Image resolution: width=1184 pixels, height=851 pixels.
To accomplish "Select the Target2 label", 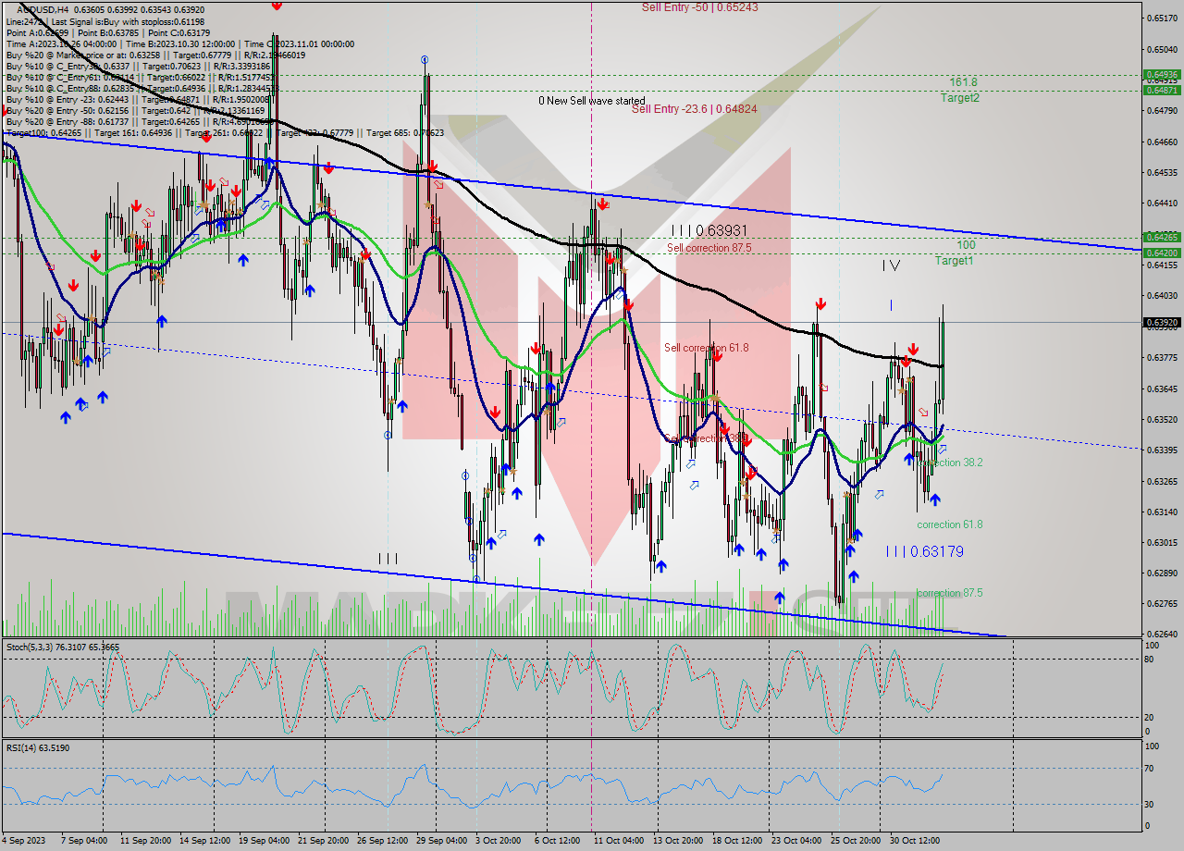I will (x=960, y=97).
